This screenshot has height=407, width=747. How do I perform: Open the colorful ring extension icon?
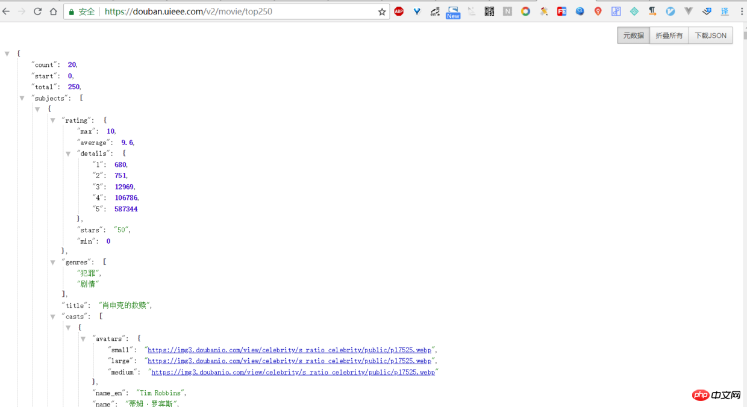525,11
